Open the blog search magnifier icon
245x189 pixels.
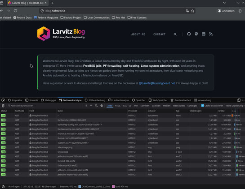[x=175, y=34]
